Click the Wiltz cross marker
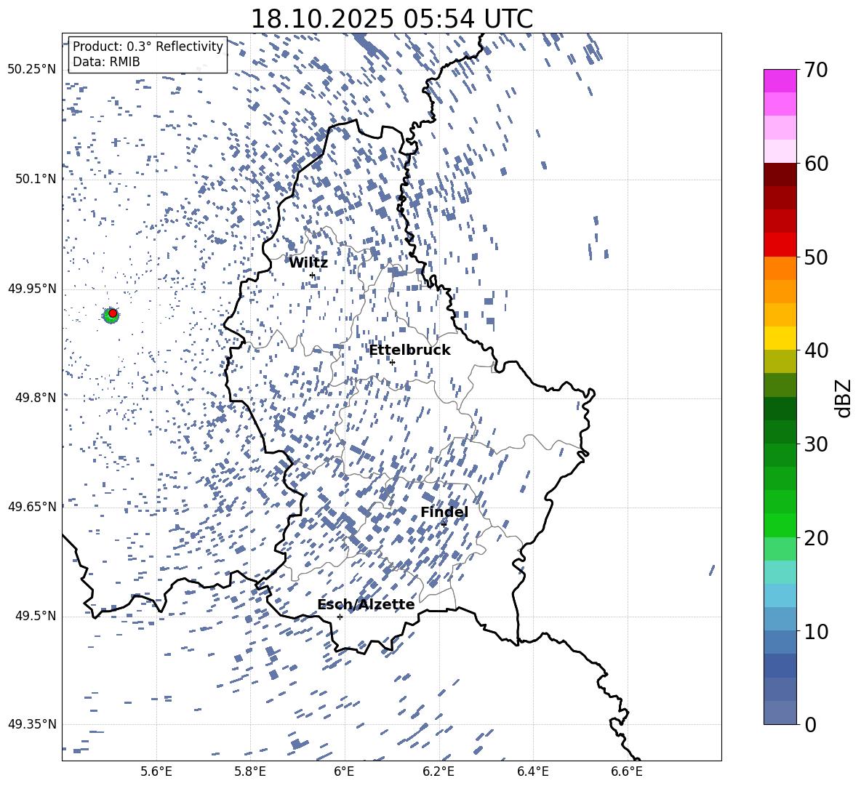The image size is (861, 786). [x=313, y=276]
